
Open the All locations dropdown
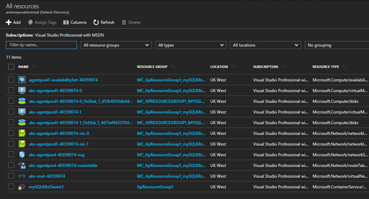point(265,45)
